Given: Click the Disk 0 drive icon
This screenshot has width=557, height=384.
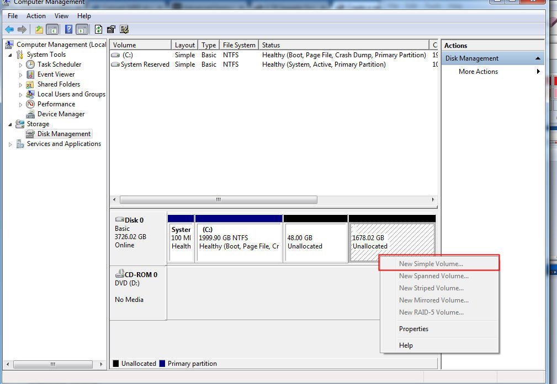Looking at the screenshot, I should [x=120, y=219].
